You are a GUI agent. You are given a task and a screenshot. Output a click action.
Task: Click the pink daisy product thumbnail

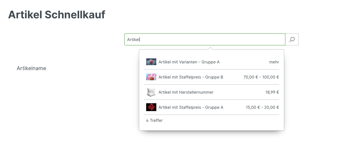151,77
